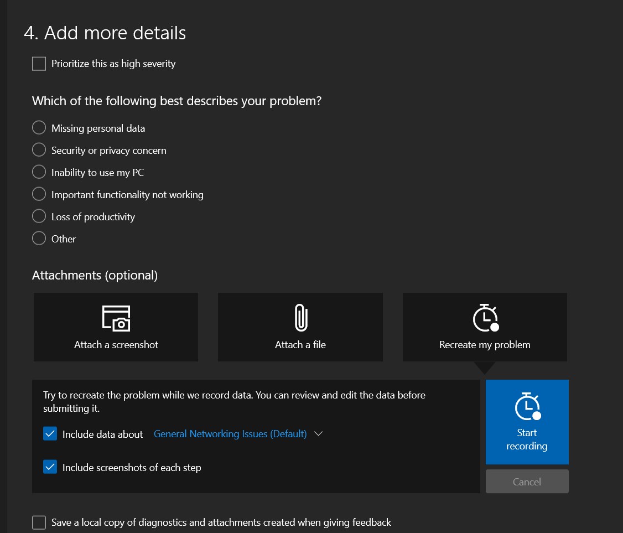Click the Attach a file label

[x=300, y=345]
